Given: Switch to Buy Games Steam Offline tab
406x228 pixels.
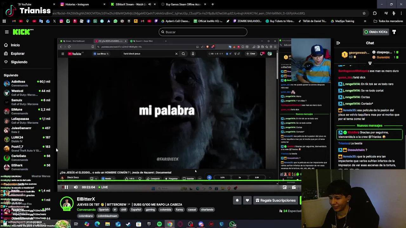Looking at the screenshot, I should (x=184, y=4).
